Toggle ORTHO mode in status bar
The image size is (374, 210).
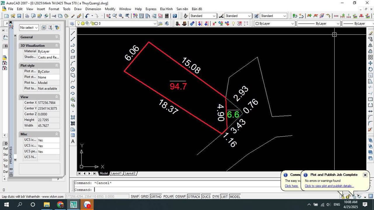point(156,197)
